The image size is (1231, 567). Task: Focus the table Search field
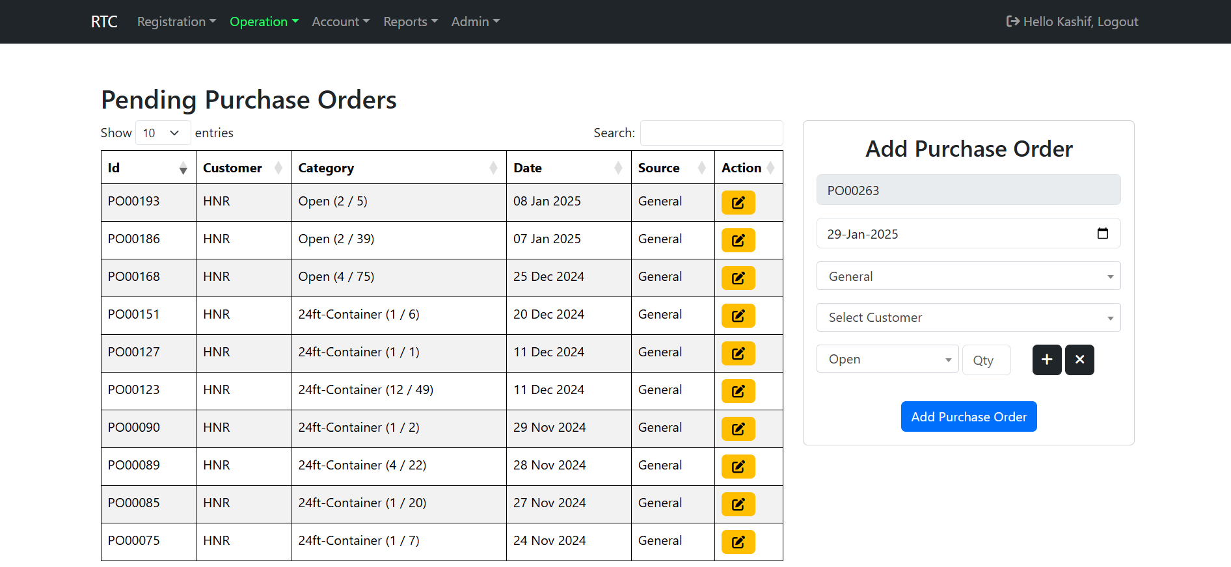point(711,133)
